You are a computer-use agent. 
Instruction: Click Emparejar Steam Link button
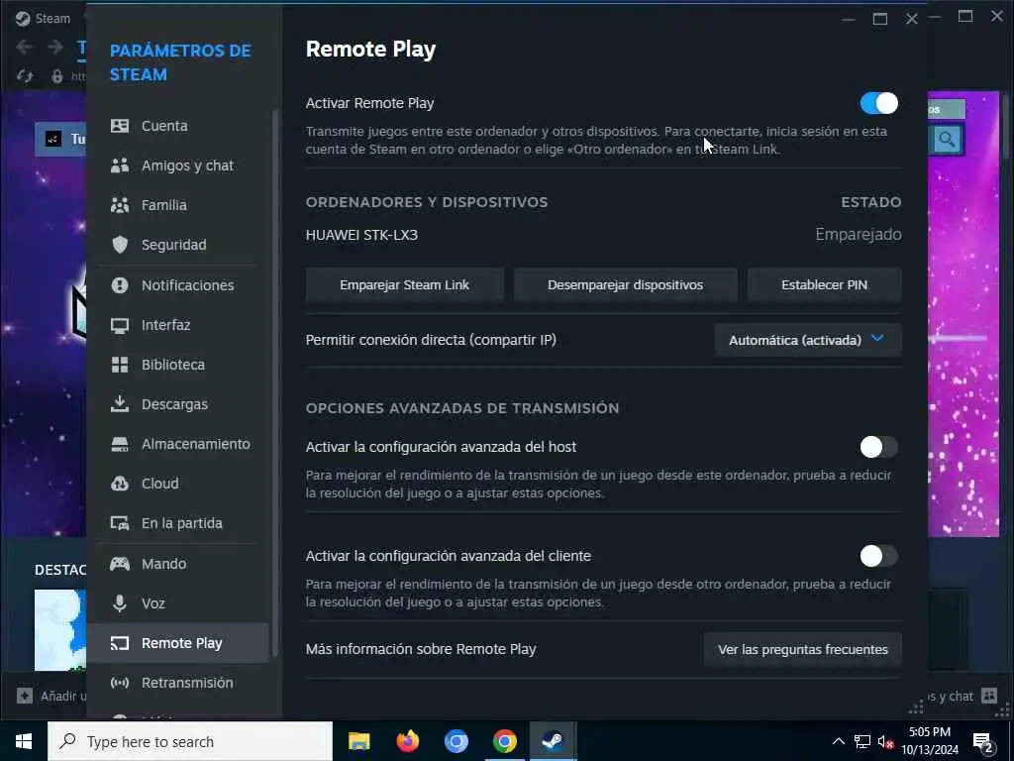pos(404,284)
